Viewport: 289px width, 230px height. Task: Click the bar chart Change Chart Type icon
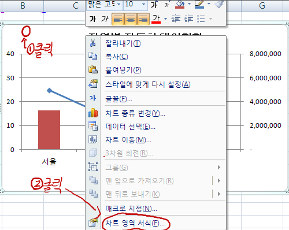click(93, 113)
